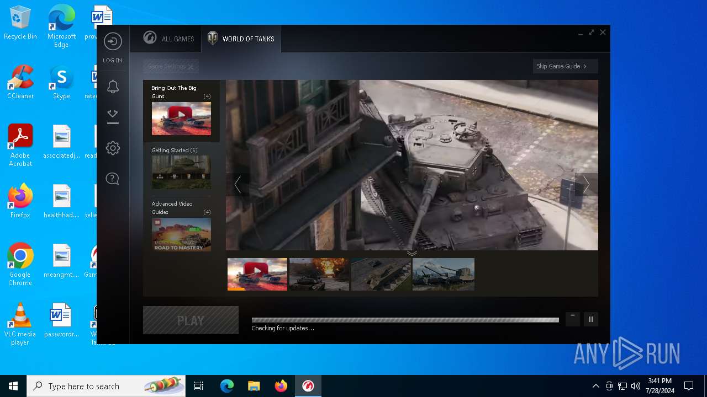Go to previous video with left arrow
This screenshot has height=397, width=707.
click(x=238, y=184)
